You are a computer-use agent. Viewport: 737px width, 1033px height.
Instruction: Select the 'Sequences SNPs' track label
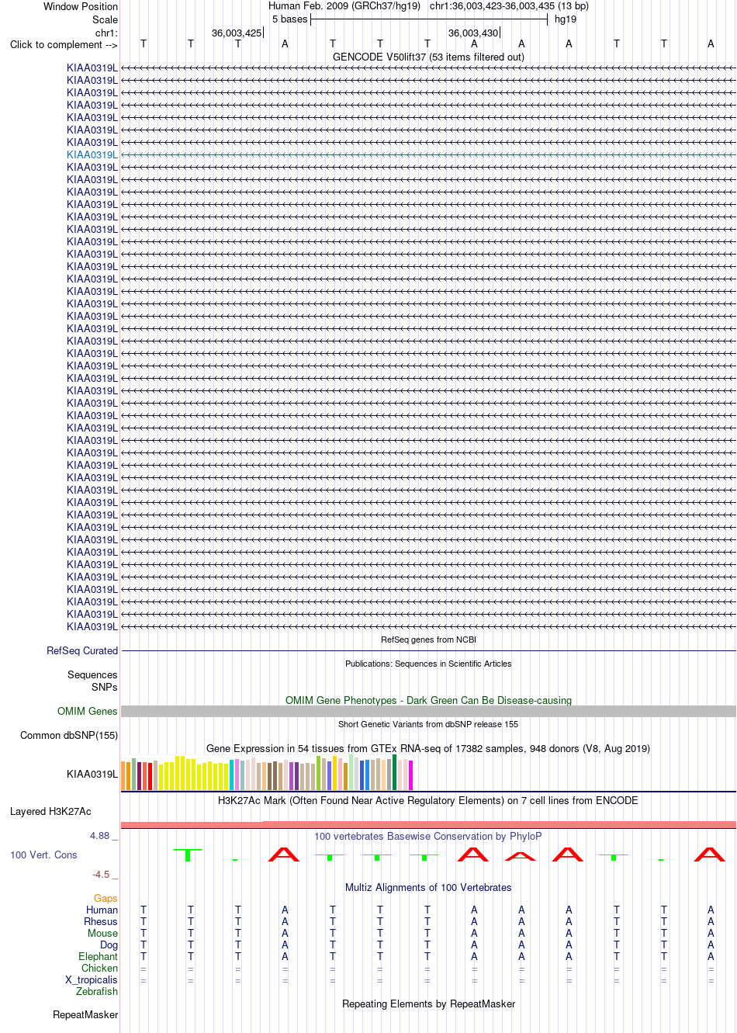92,681
